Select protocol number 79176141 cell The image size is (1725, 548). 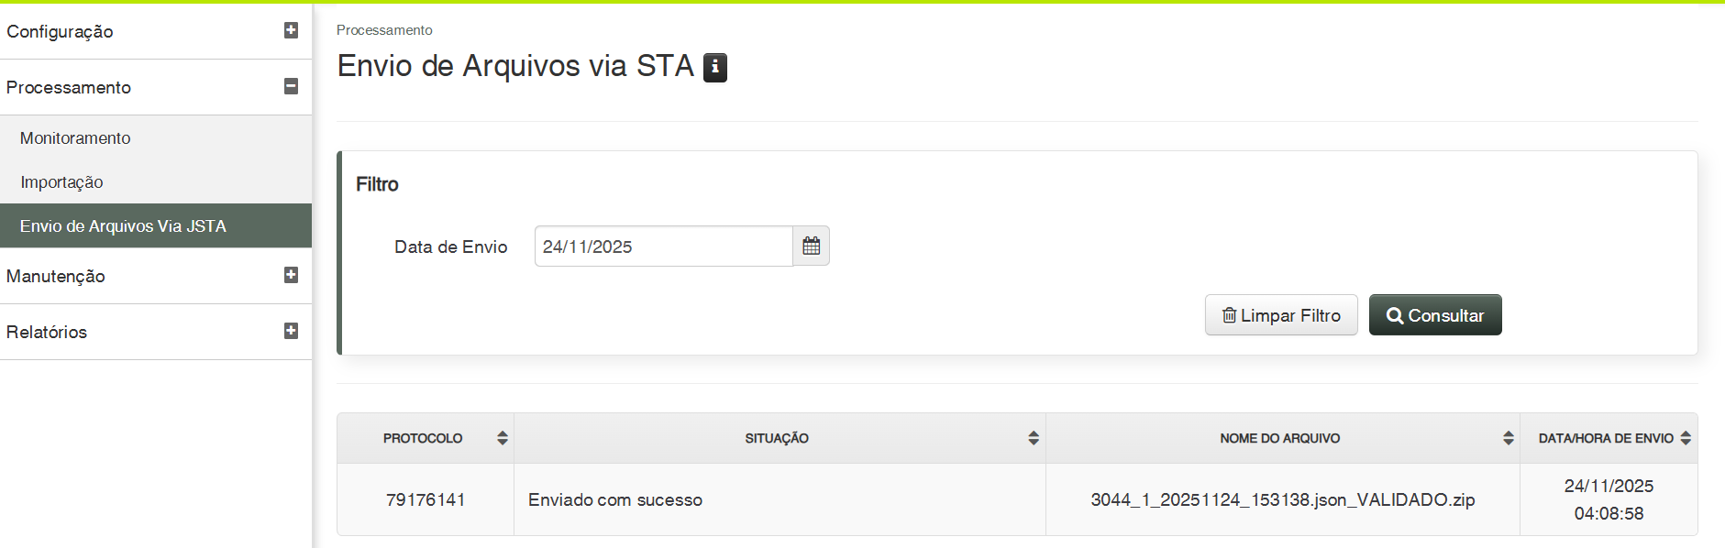[426, 499]
